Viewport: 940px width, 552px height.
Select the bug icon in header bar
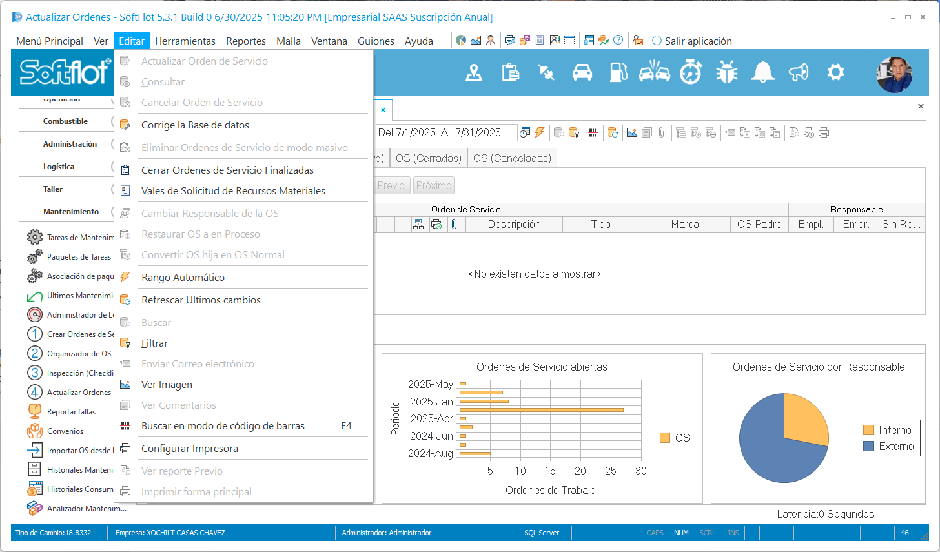[726, 72]
